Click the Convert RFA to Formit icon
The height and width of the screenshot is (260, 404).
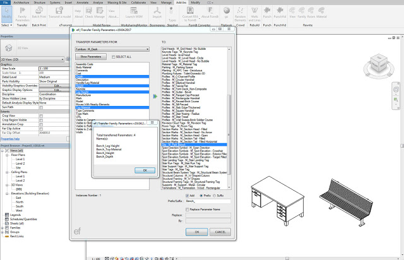pyautogui.click(x=190, y=15)
